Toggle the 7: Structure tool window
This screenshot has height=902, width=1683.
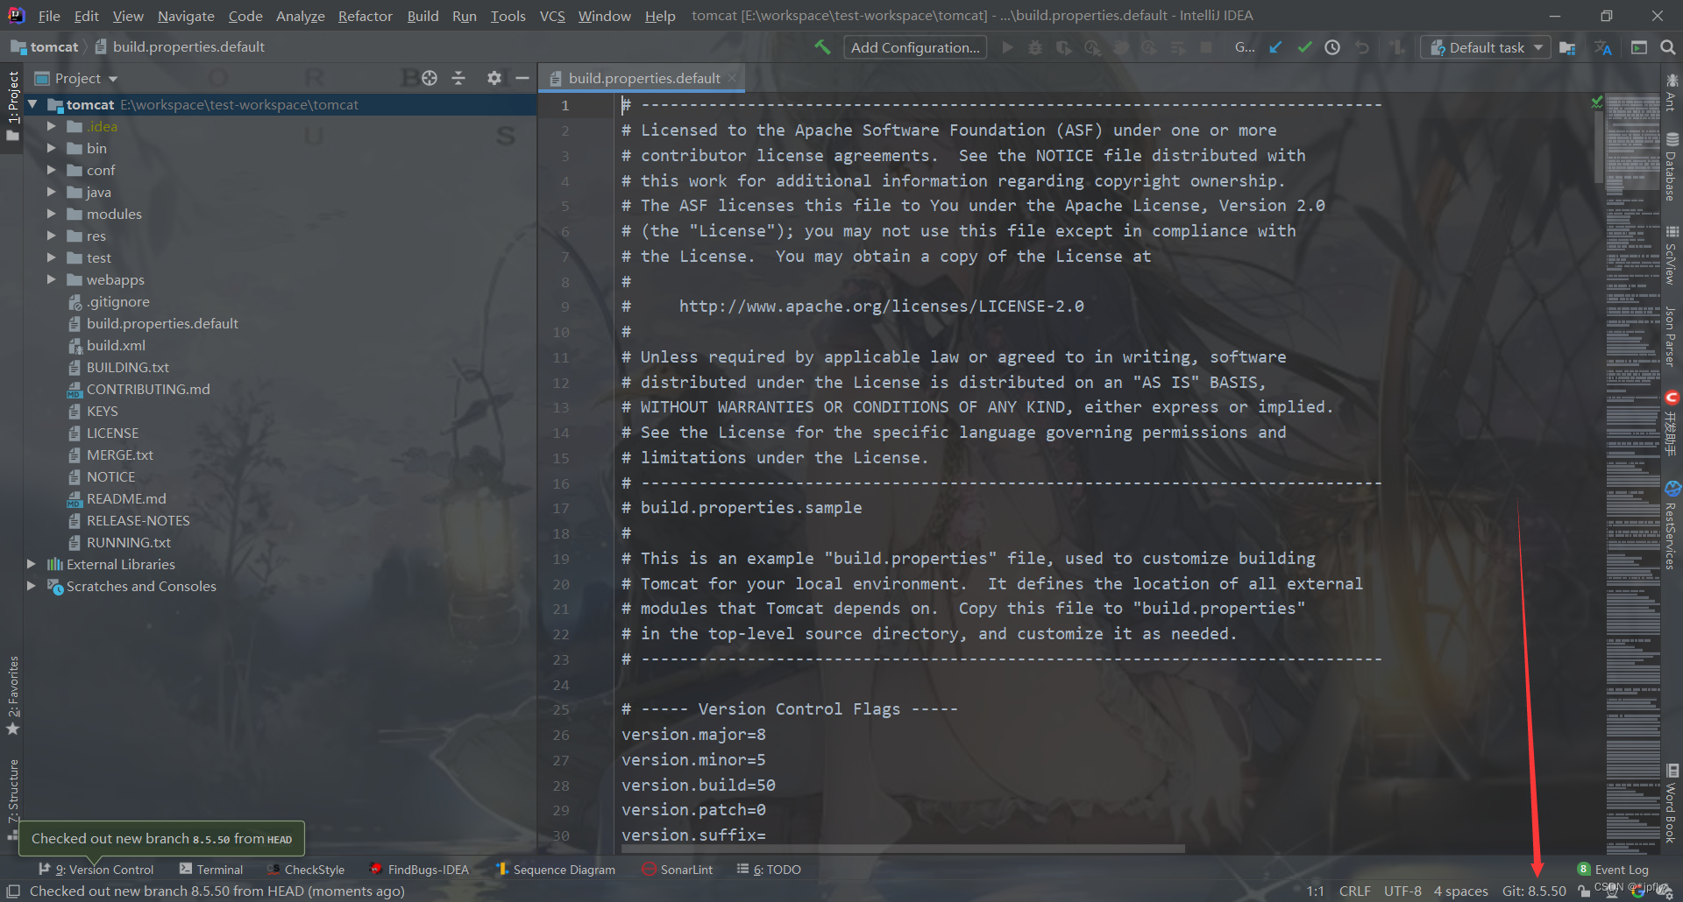pyautogui.click(x=12, y=799)
